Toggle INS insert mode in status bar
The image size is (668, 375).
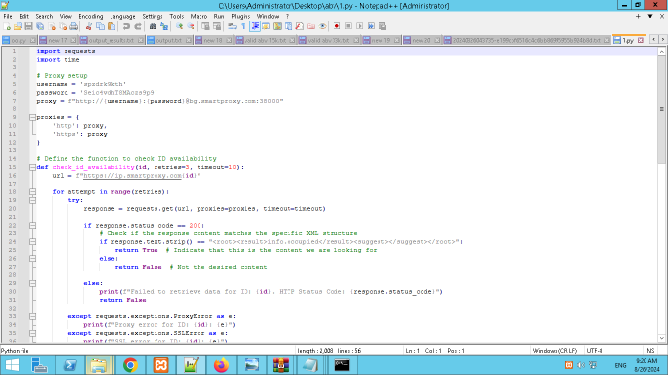(649, 351)
